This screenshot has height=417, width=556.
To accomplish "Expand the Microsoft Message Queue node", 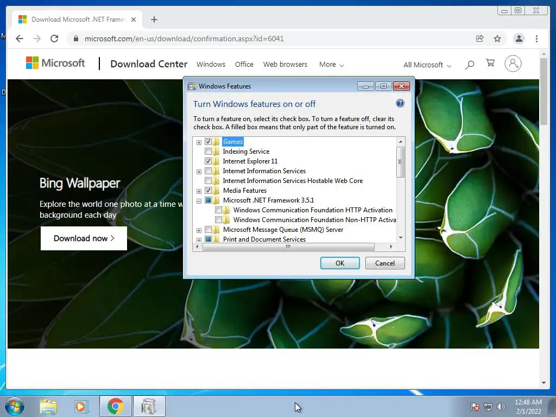I will pyautogui.click(x=199, y=230).
